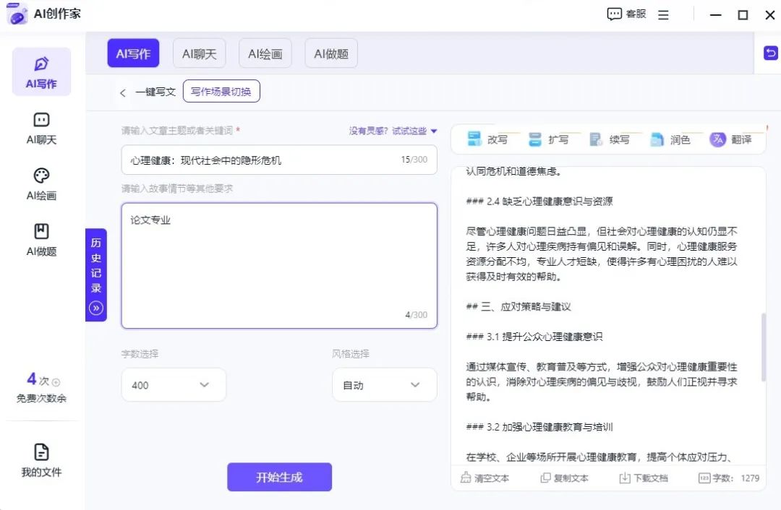Open 我的文件 in the sidebar

(x=41, y=460)
